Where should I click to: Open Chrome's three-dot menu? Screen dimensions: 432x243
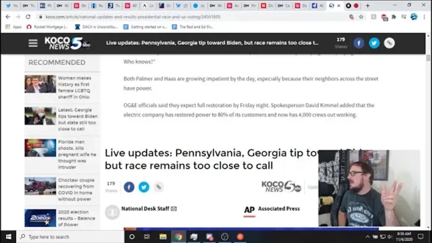pos(424,17)
